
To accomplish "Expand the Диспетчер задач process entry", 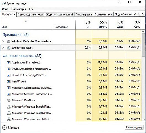I will click(x=3, y=48).
